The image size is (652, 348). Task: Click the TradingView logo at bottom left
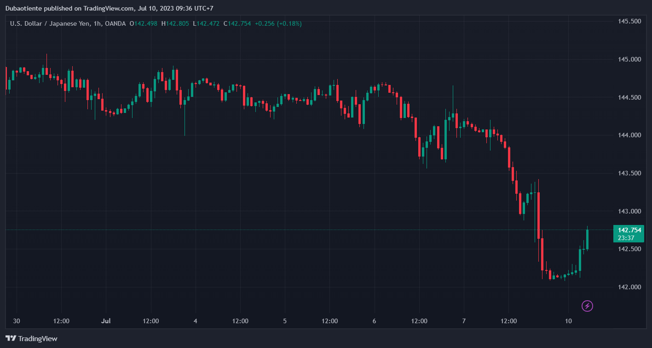tap(31, 339)
